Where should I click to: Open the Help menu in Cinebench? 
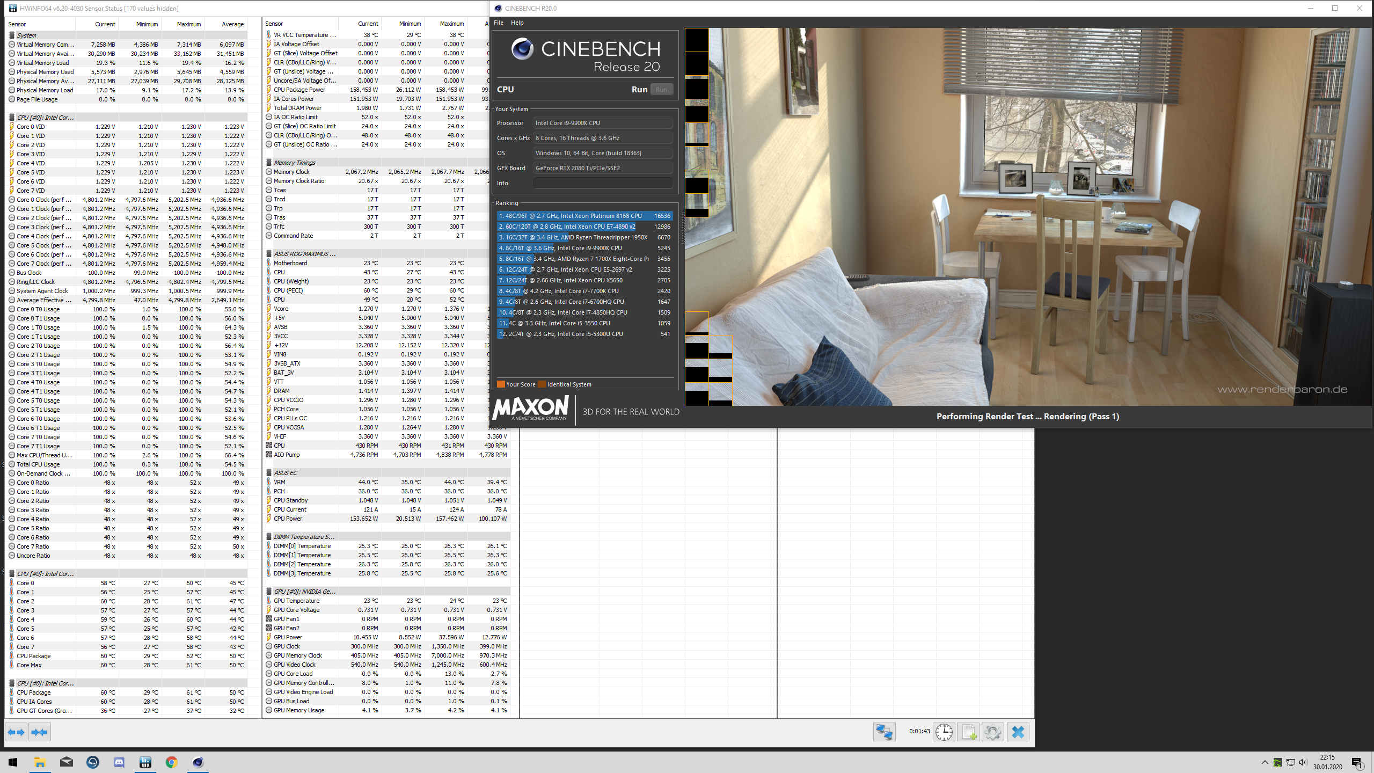tap(517, 23)
